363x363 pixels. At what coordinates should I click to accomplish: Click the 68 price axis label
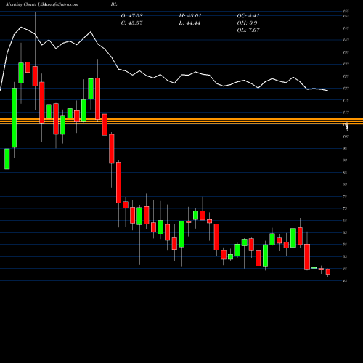[345, 221]
